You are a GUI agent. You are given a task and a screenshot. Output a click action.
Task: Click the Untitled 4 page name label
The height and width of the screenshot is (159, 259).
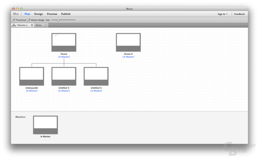[x=96, y=88]
